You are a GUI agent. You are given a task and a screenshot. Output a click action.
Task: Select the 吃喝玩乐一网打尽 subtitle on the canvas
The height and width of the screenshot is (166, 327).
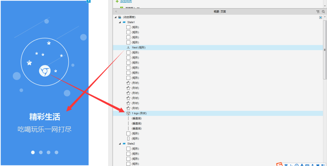point(45,129)
